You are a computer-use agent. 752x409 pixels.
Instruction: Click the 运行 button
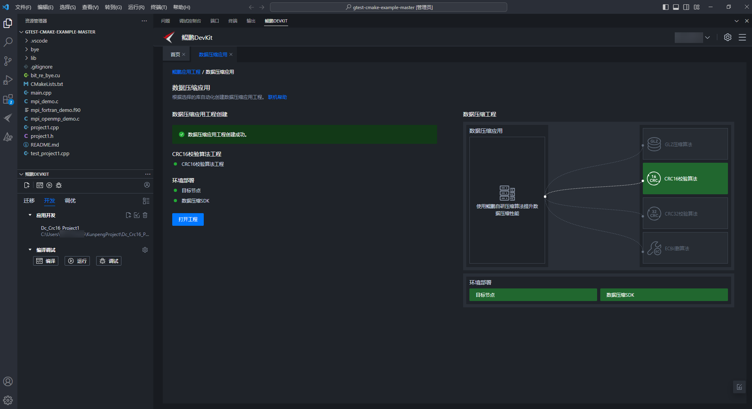(x=77, y=261)
